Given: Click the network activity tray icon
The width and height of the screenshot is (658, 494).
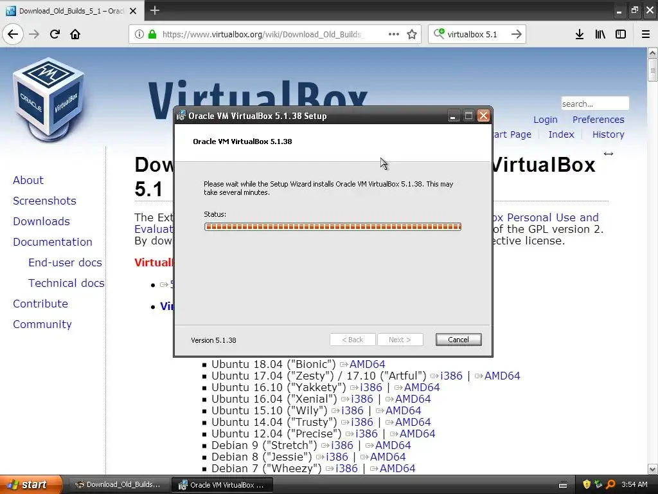Looking at the screenshot, I should pos(598,484).
